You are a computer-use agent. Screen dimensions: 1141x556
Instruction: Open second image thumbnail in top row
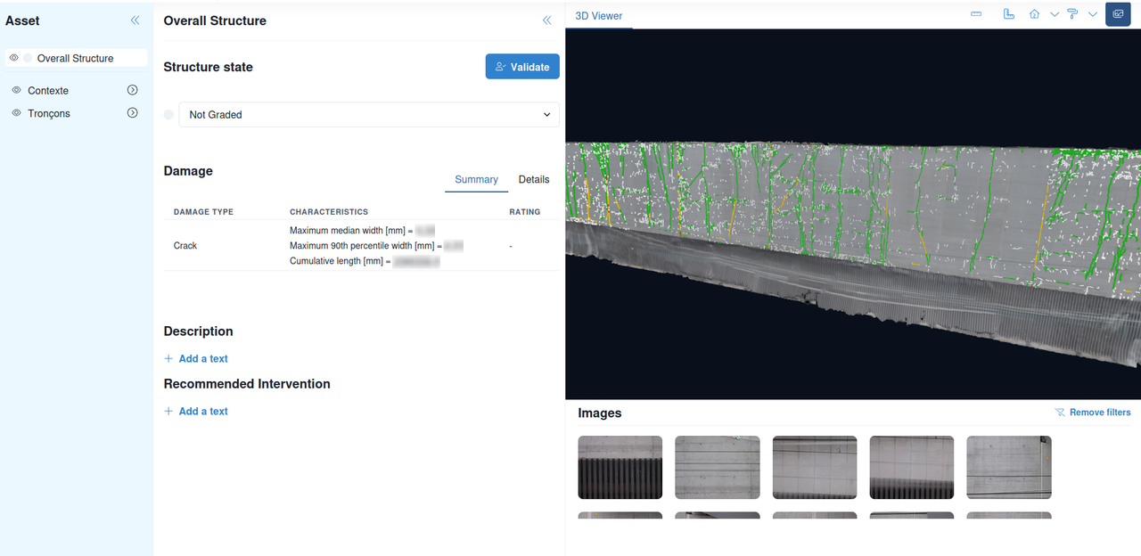coord(718,467)
